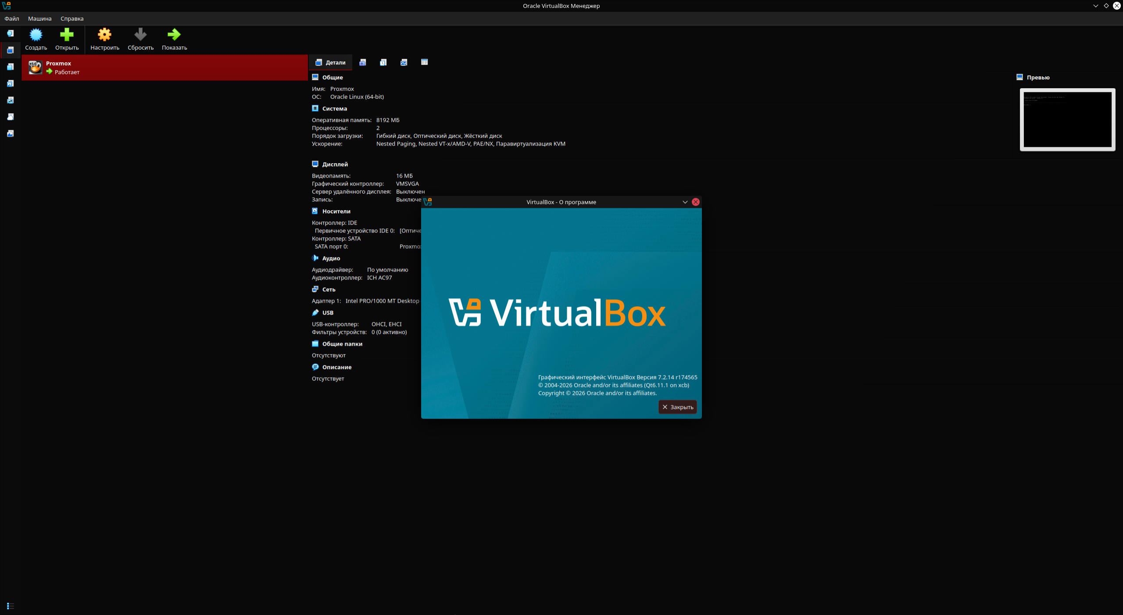
Task: Click the processors value 2
Action: [x=378, y=128]
